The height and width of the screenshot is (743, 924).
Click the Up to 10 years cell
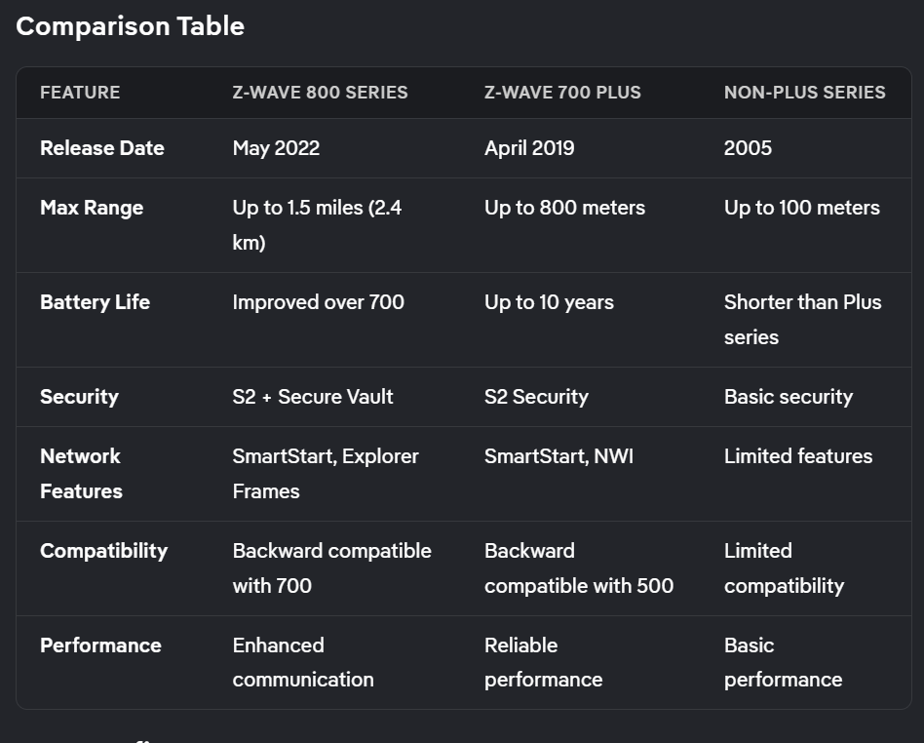click(549, 302)
